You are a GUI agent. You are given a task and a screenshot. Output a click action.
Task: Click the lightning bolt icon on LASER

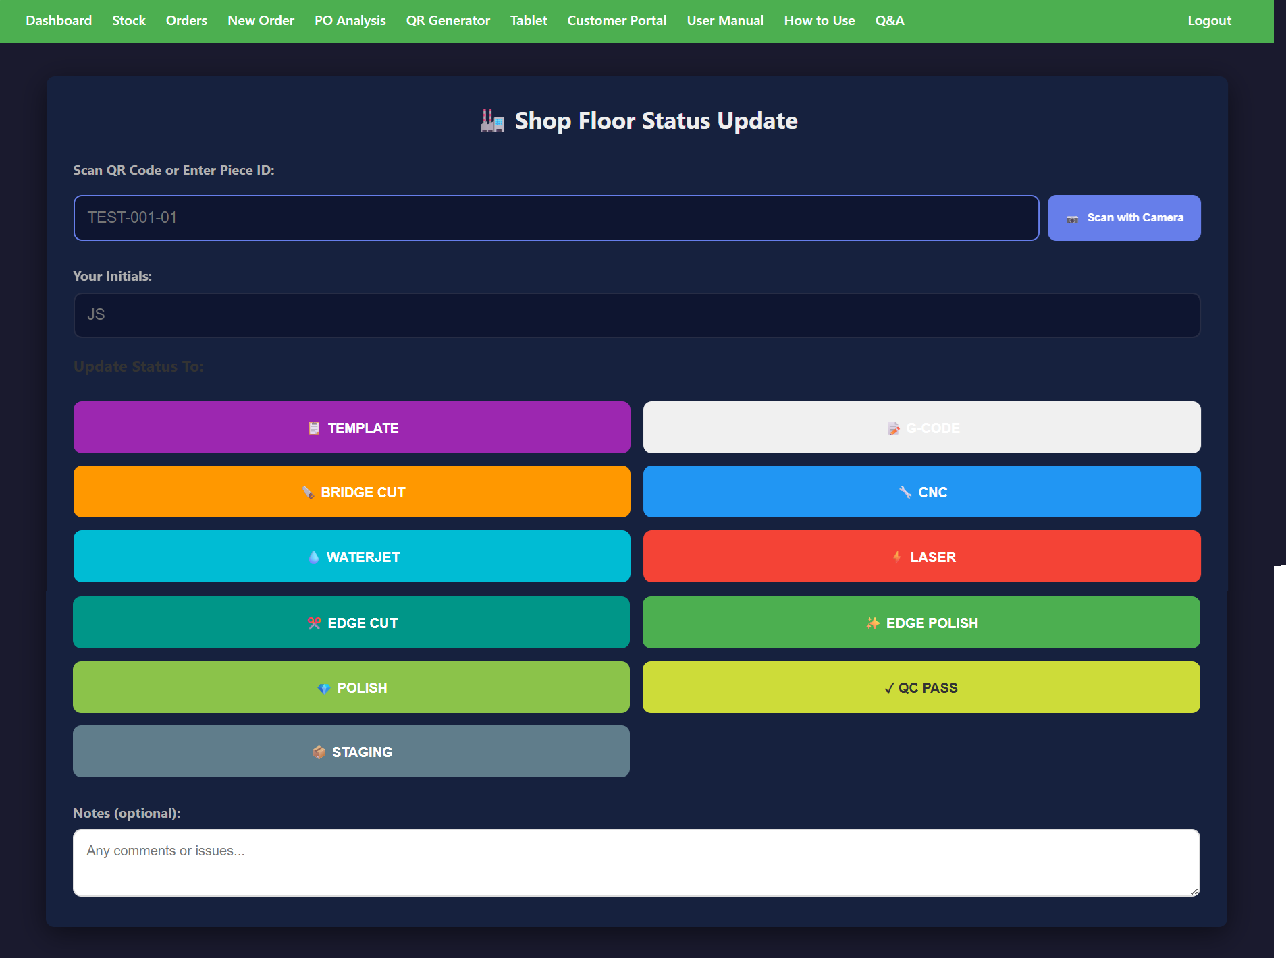point(896,557)
